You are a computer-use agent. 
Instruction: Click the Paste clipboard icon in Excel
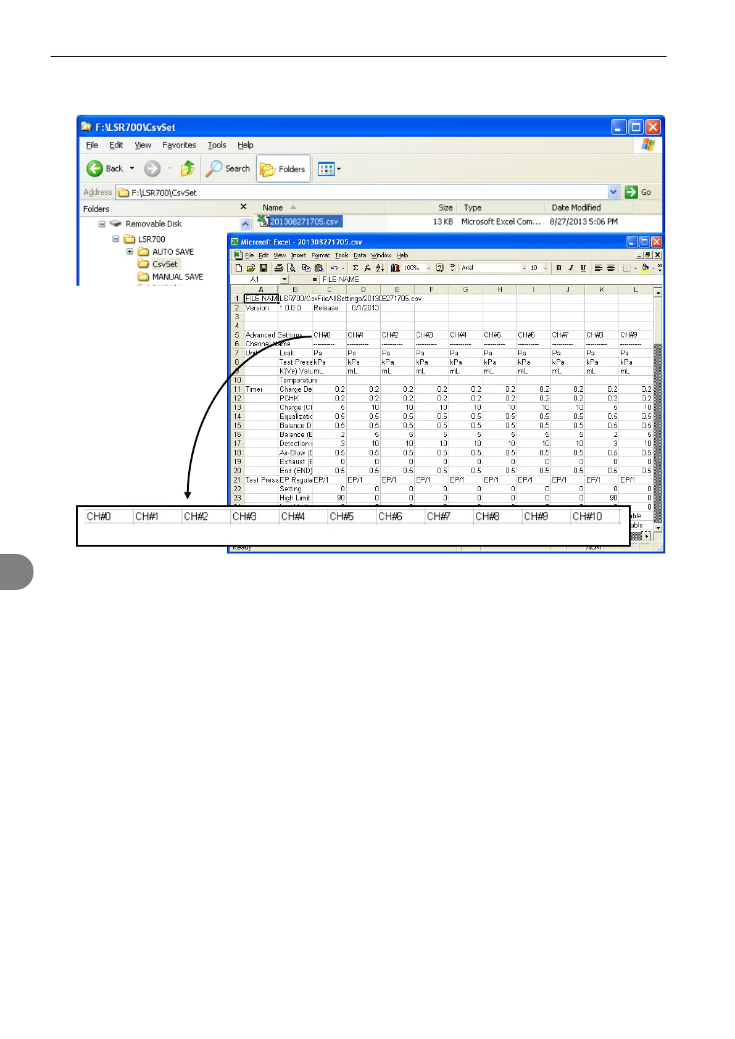coord(318,268)
